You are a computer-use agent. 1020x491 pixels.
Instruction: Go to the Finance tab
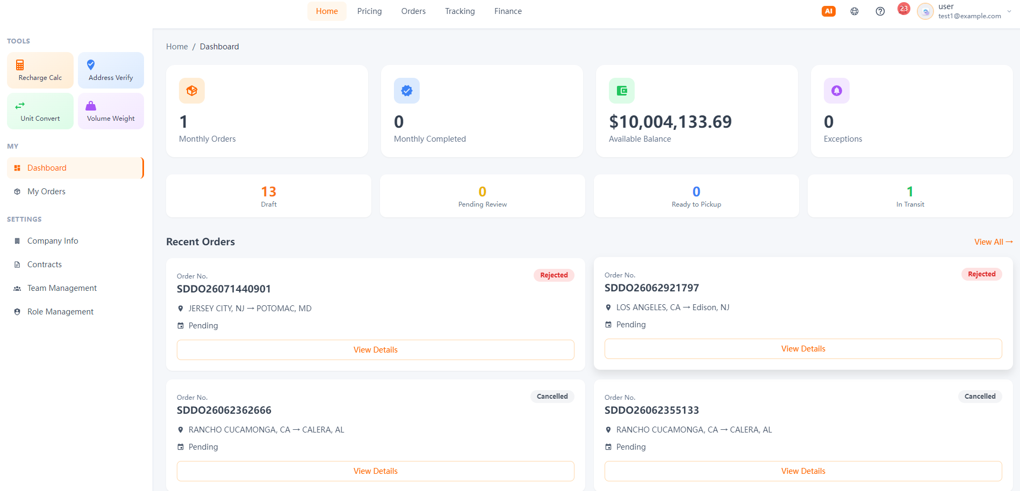coord(508,11)
